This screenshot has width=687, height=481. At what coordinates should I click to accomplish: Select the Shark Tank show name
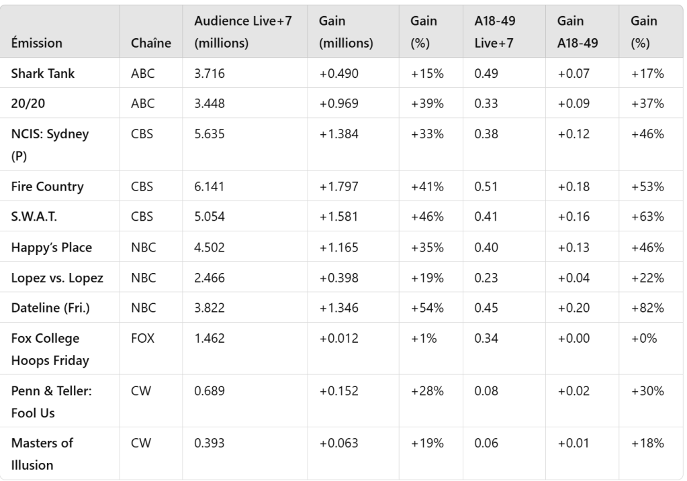[x=43, y=73]
